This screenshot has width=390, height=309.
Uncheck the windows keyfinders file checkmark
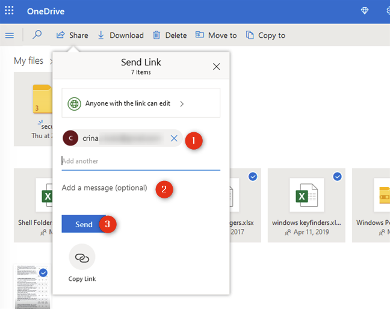click(337, 177)
